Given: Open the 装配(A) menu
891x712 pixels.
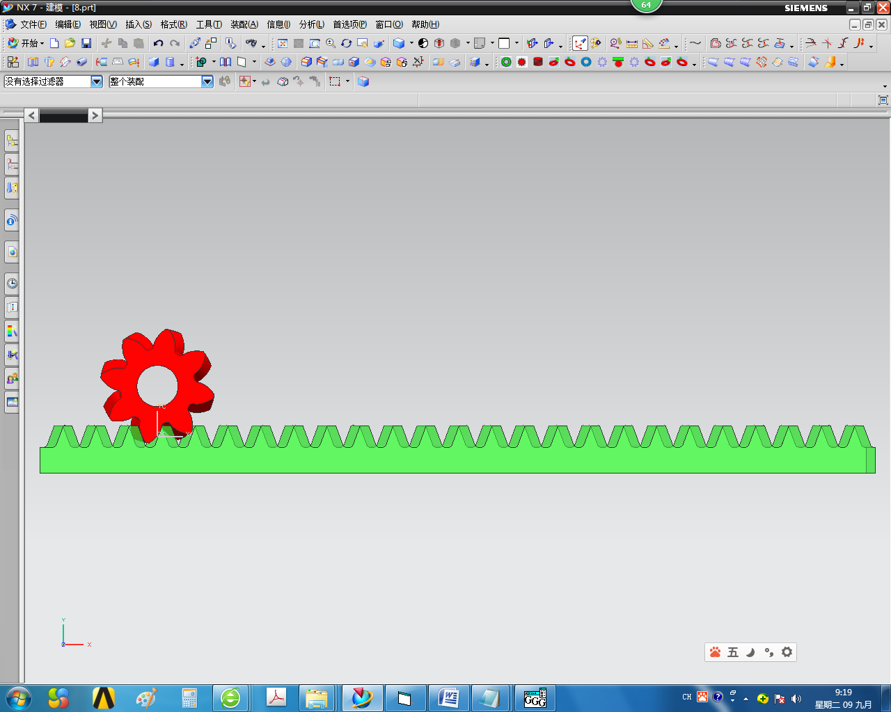Looking at the screenshot, I should tap(244, 24).
